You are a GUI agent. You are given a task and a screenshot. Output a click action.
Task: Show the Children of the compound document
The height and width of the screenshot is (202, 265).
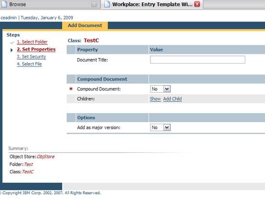(x=155, y=99)
